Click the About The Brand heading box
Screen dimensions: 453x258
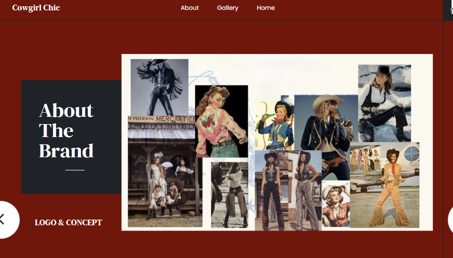[71, 137]
